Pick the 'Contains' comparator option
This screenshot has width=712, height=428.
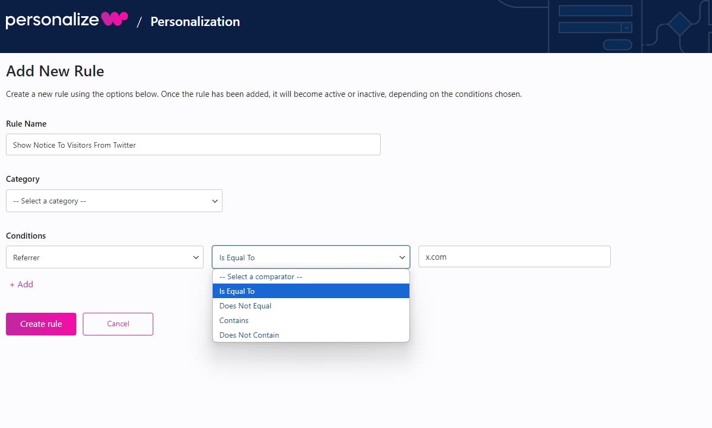click(x=311, y=320)
